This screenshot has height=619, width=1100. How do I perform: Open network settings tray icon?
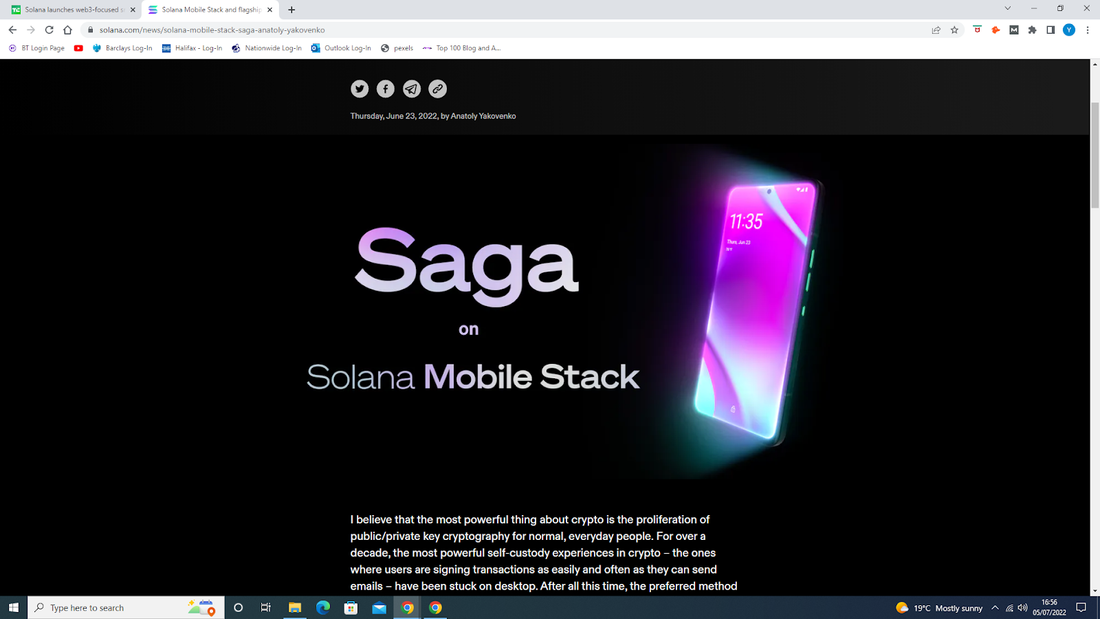[1009, 607]
